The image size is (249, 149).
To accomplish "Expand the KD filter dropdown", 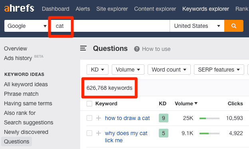I will point(97,70).
